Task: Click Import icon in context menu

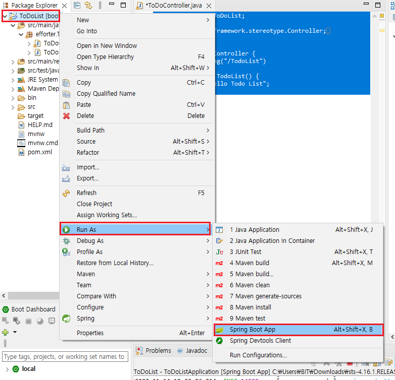Action: click(66, 167)
